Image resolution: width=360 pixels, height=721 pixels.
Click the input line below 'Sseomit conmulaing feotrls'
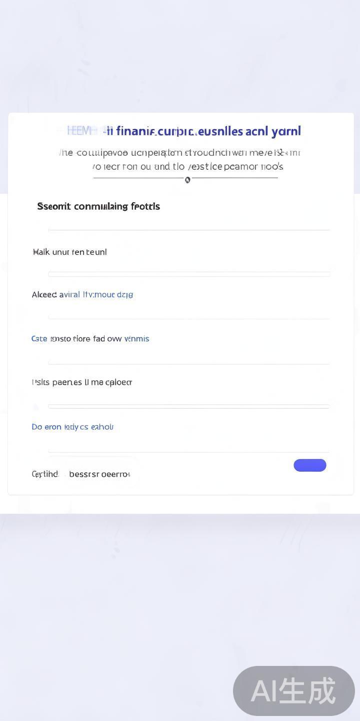pyautogui.click(x=189, y=229)
